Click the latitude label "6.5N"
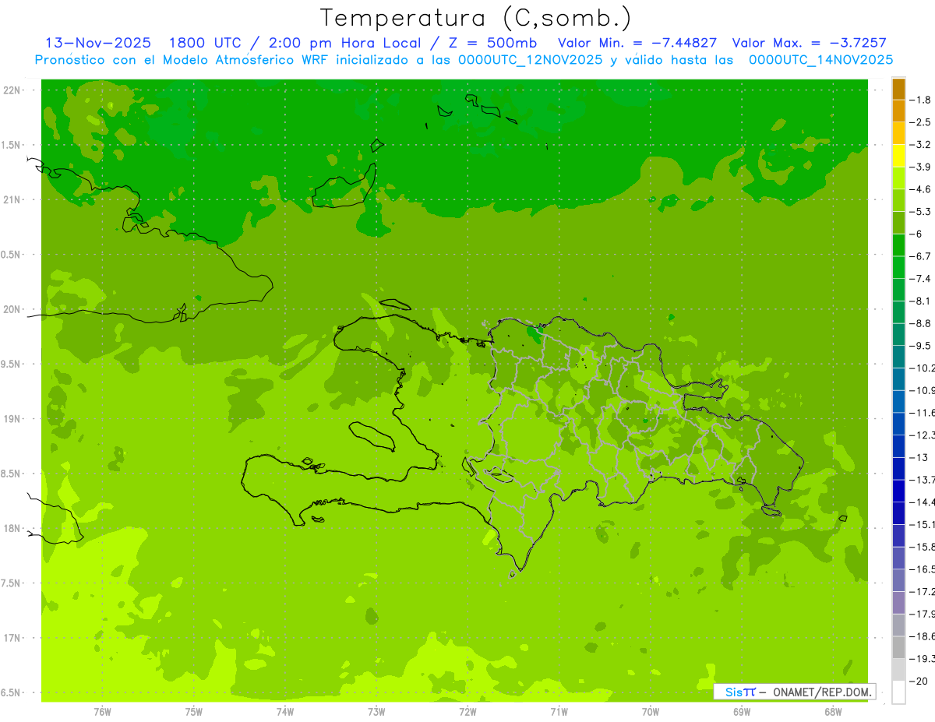This screenshot has width=935, height=722. point(11,693)
